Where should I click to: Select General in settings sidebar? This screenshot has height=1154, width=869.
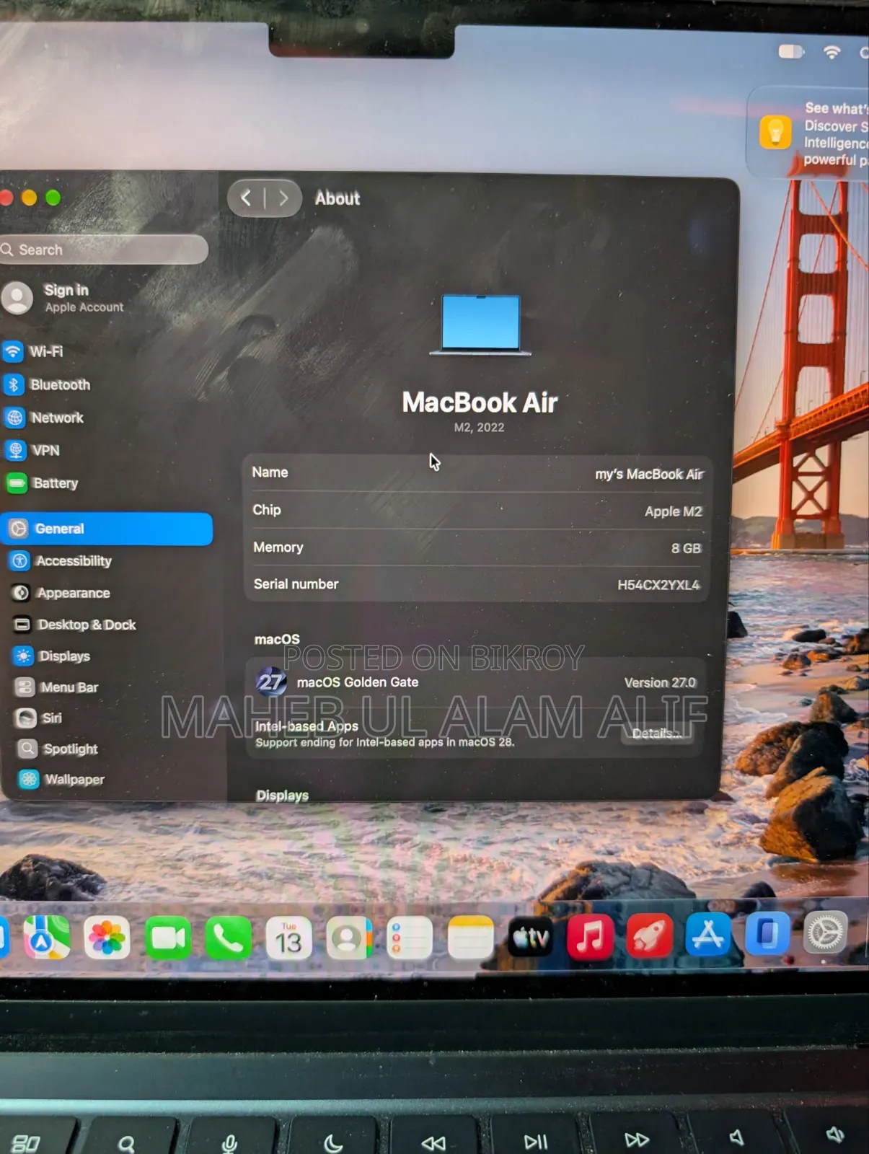point(107,529)
